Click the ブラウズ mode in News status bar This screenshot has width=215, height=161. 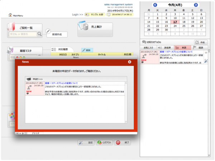pyautogui.click(x=35, y=133)
